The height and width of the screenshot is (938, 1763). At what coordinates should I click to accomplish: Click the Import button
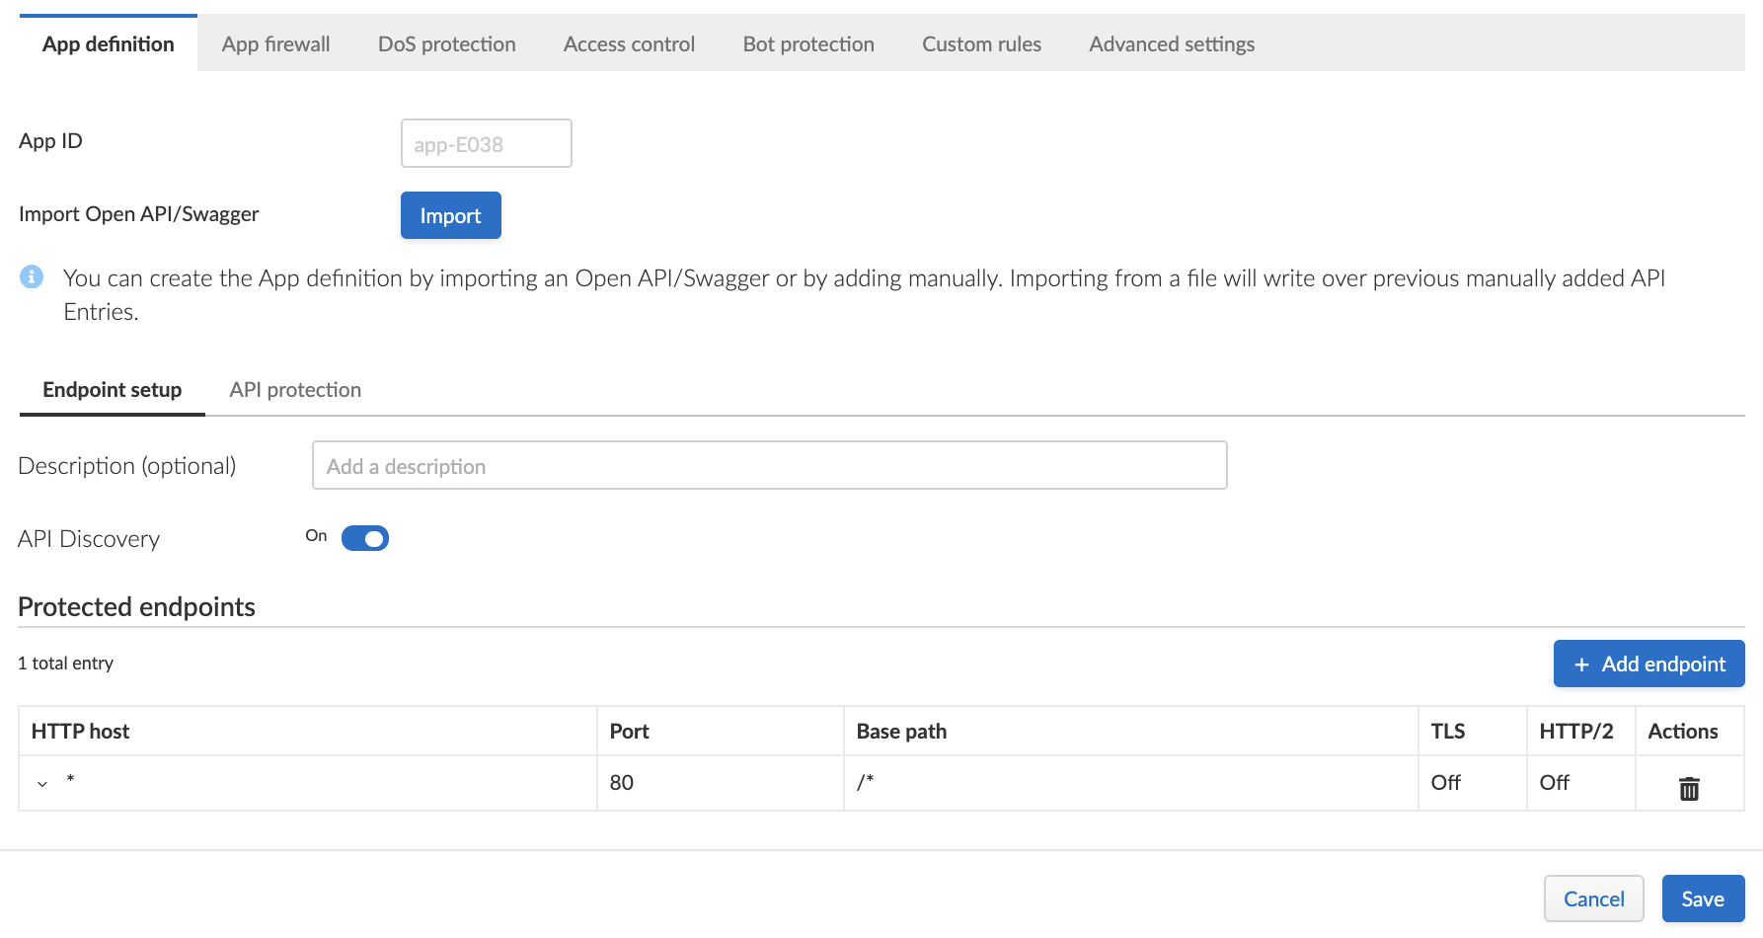451,215
